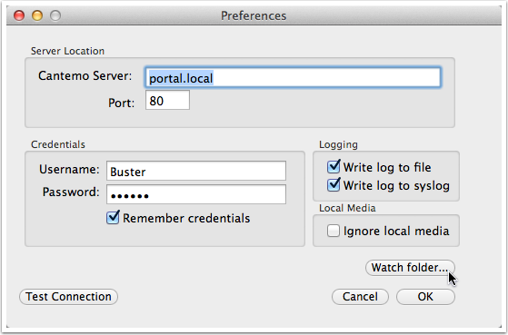Click the Logging group label
The height and width of the screenshot is (335, 508).
coord(338,144)
